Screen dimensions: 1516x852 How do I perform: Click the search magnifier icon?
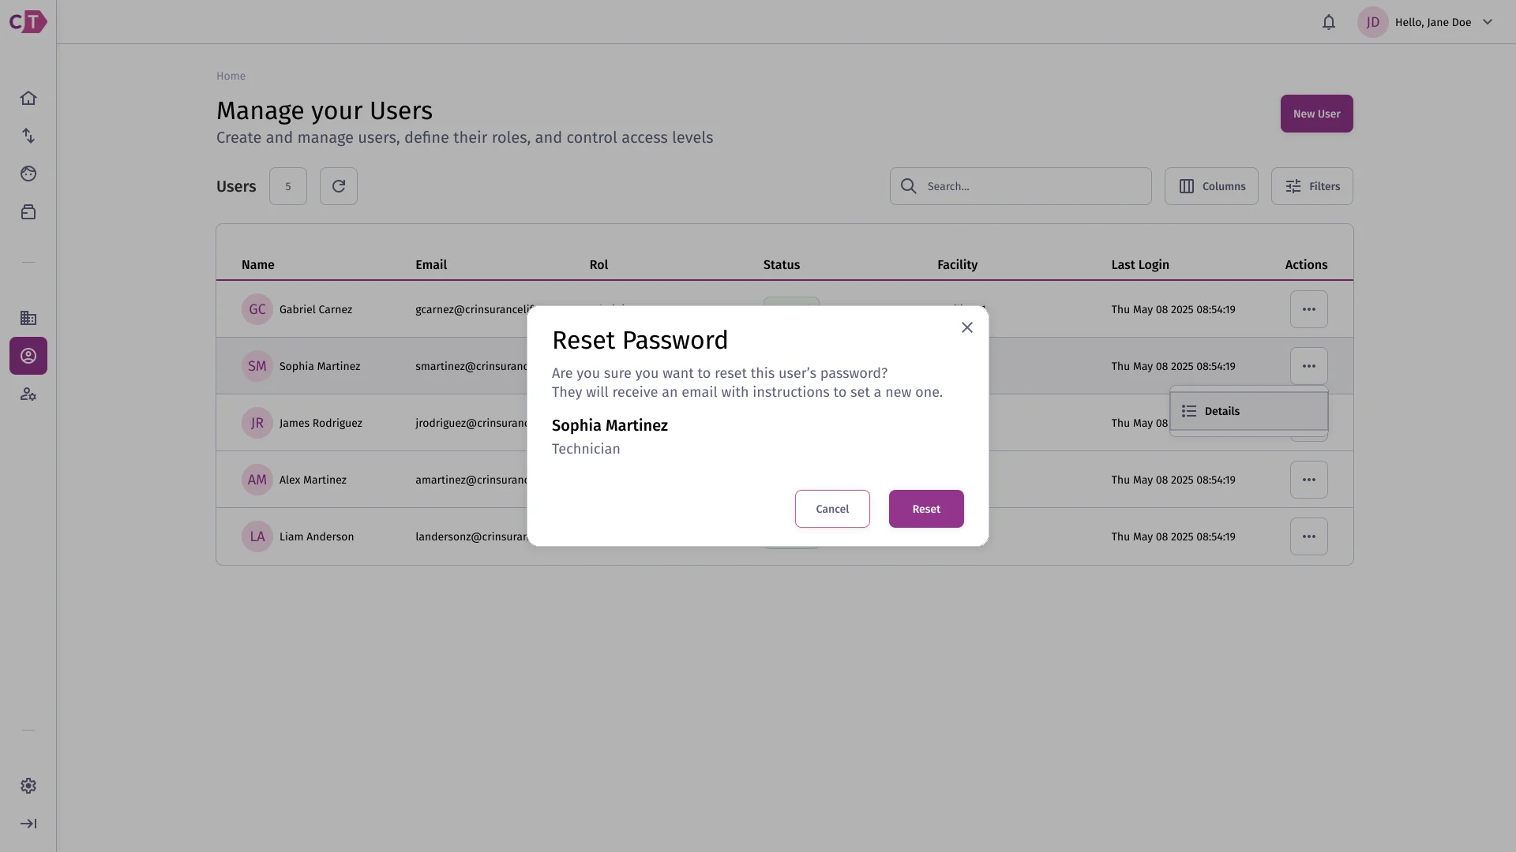tap(909, 186)
